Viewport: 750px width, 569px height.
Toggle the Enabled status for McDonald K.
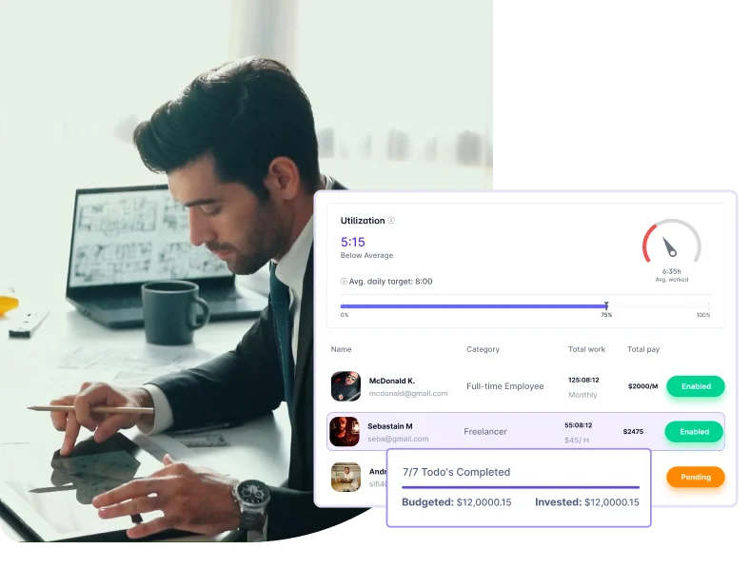click(x=695, y=386)
